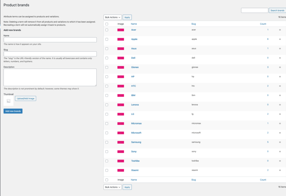This screenshot has height=196, width=286.
Task: Click the HTC brand image thumbnail
Action: (x=121, y=86)
